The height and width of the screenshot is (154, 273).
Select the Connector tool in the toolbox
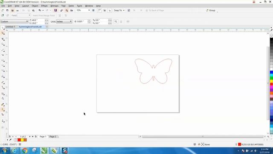3,87
